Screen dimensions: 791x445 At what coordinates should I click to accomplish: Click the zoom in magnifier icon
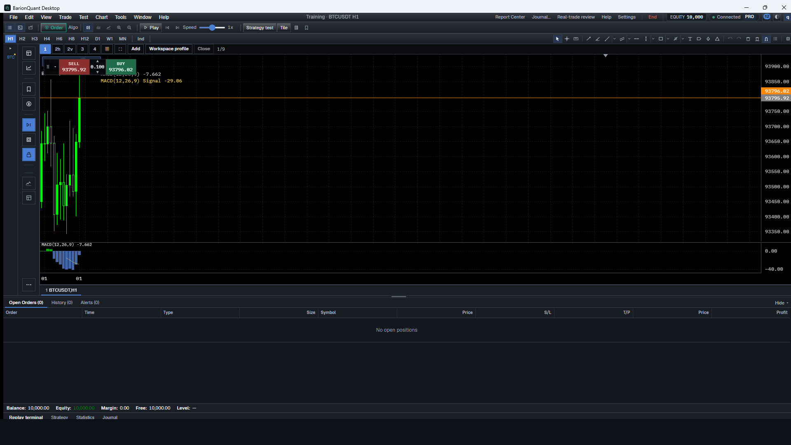click(x=119, y=28)
